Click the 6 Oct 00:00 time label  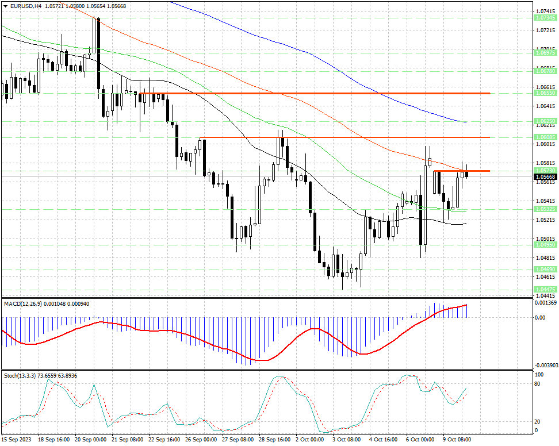[x=420, y=439]
